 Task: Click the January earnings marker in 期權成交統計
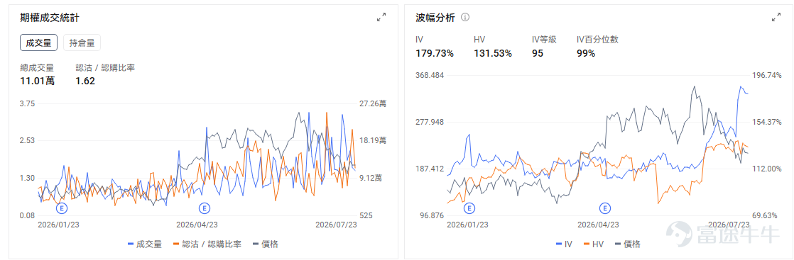62,208
